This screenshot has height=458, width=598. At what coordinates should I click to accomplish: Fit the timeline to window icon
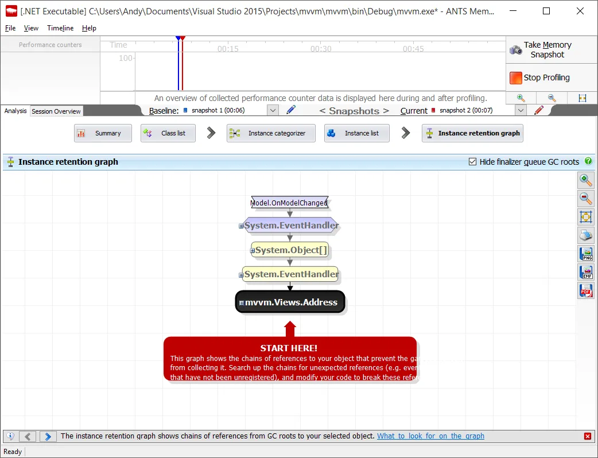(583, 98)
